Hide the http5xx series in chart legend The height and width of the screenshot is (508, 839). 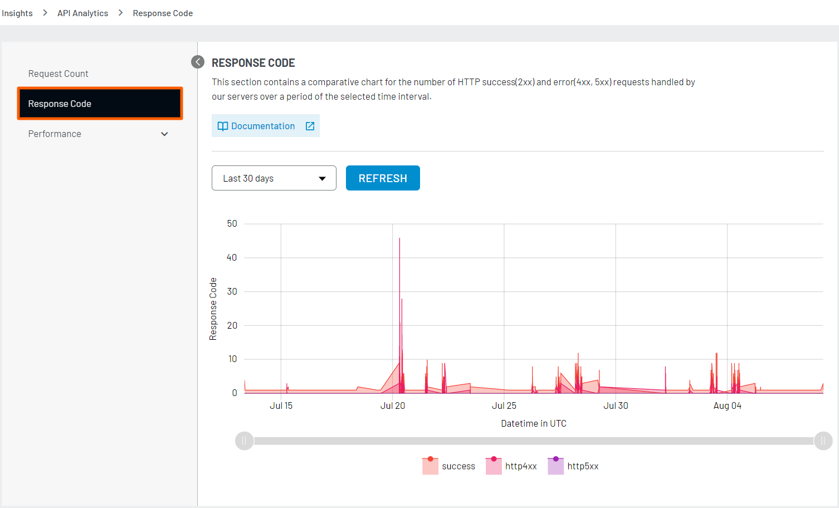[x=573, y=466]
